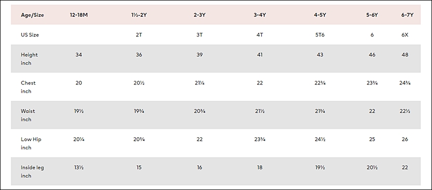Viewport: 432px width, 190px height.
Task: Click the Height inch row label
Action: [29, 59]
